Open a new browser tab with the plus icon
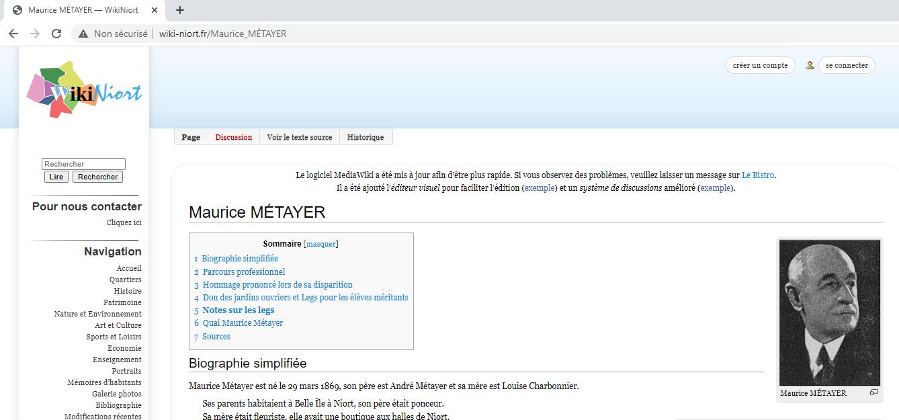This screenshot has height=420, width=899. [180, 10]
